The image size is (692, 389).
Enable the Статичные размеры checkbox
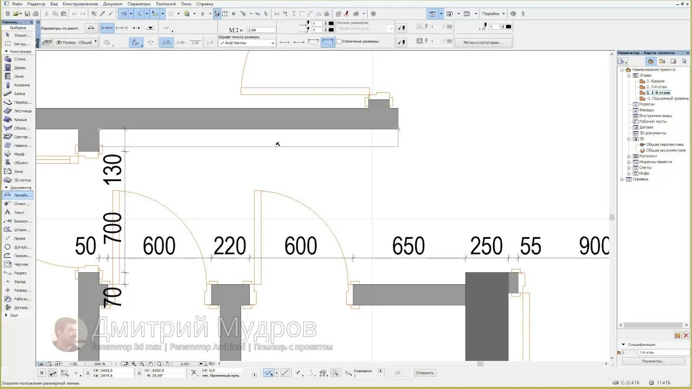(339, 41)
